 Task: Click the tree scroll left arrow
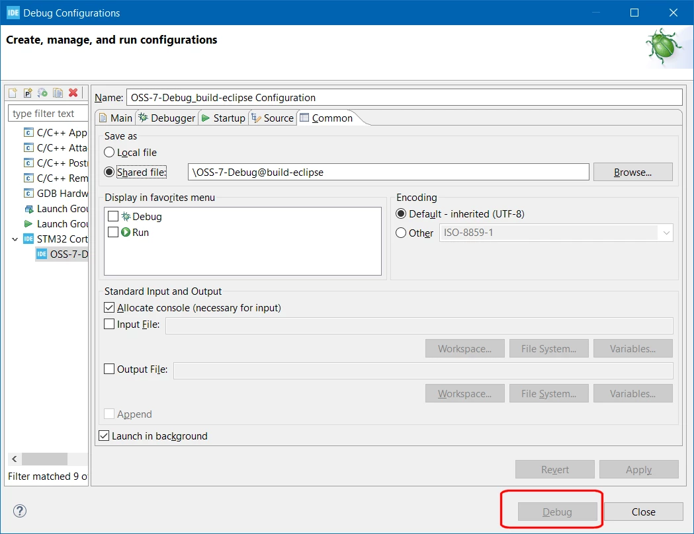coord(14,459)
